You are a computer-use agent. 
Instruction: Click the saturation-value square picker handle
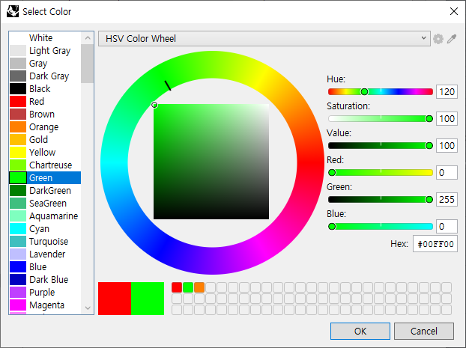154,105
